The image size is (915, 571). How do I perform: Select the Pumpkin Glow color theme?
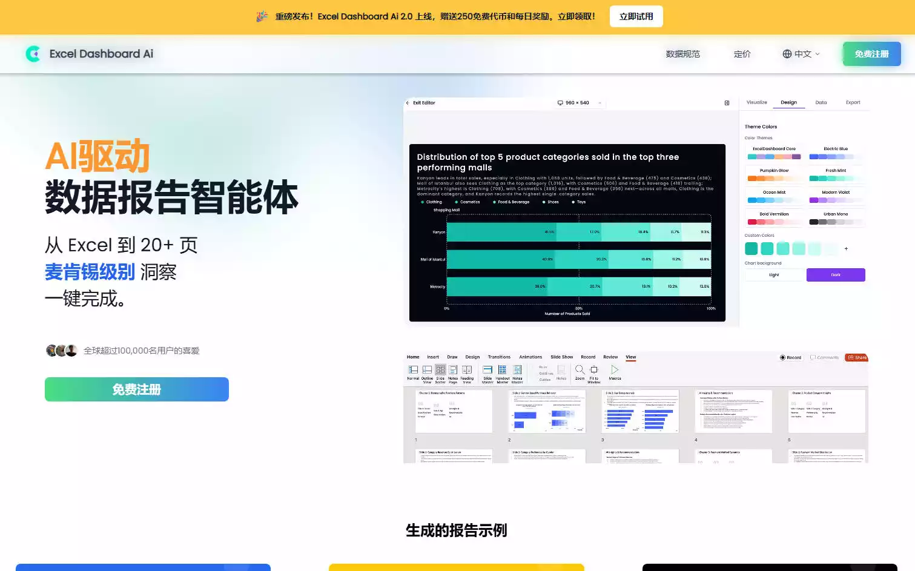(x=774, y=174)
